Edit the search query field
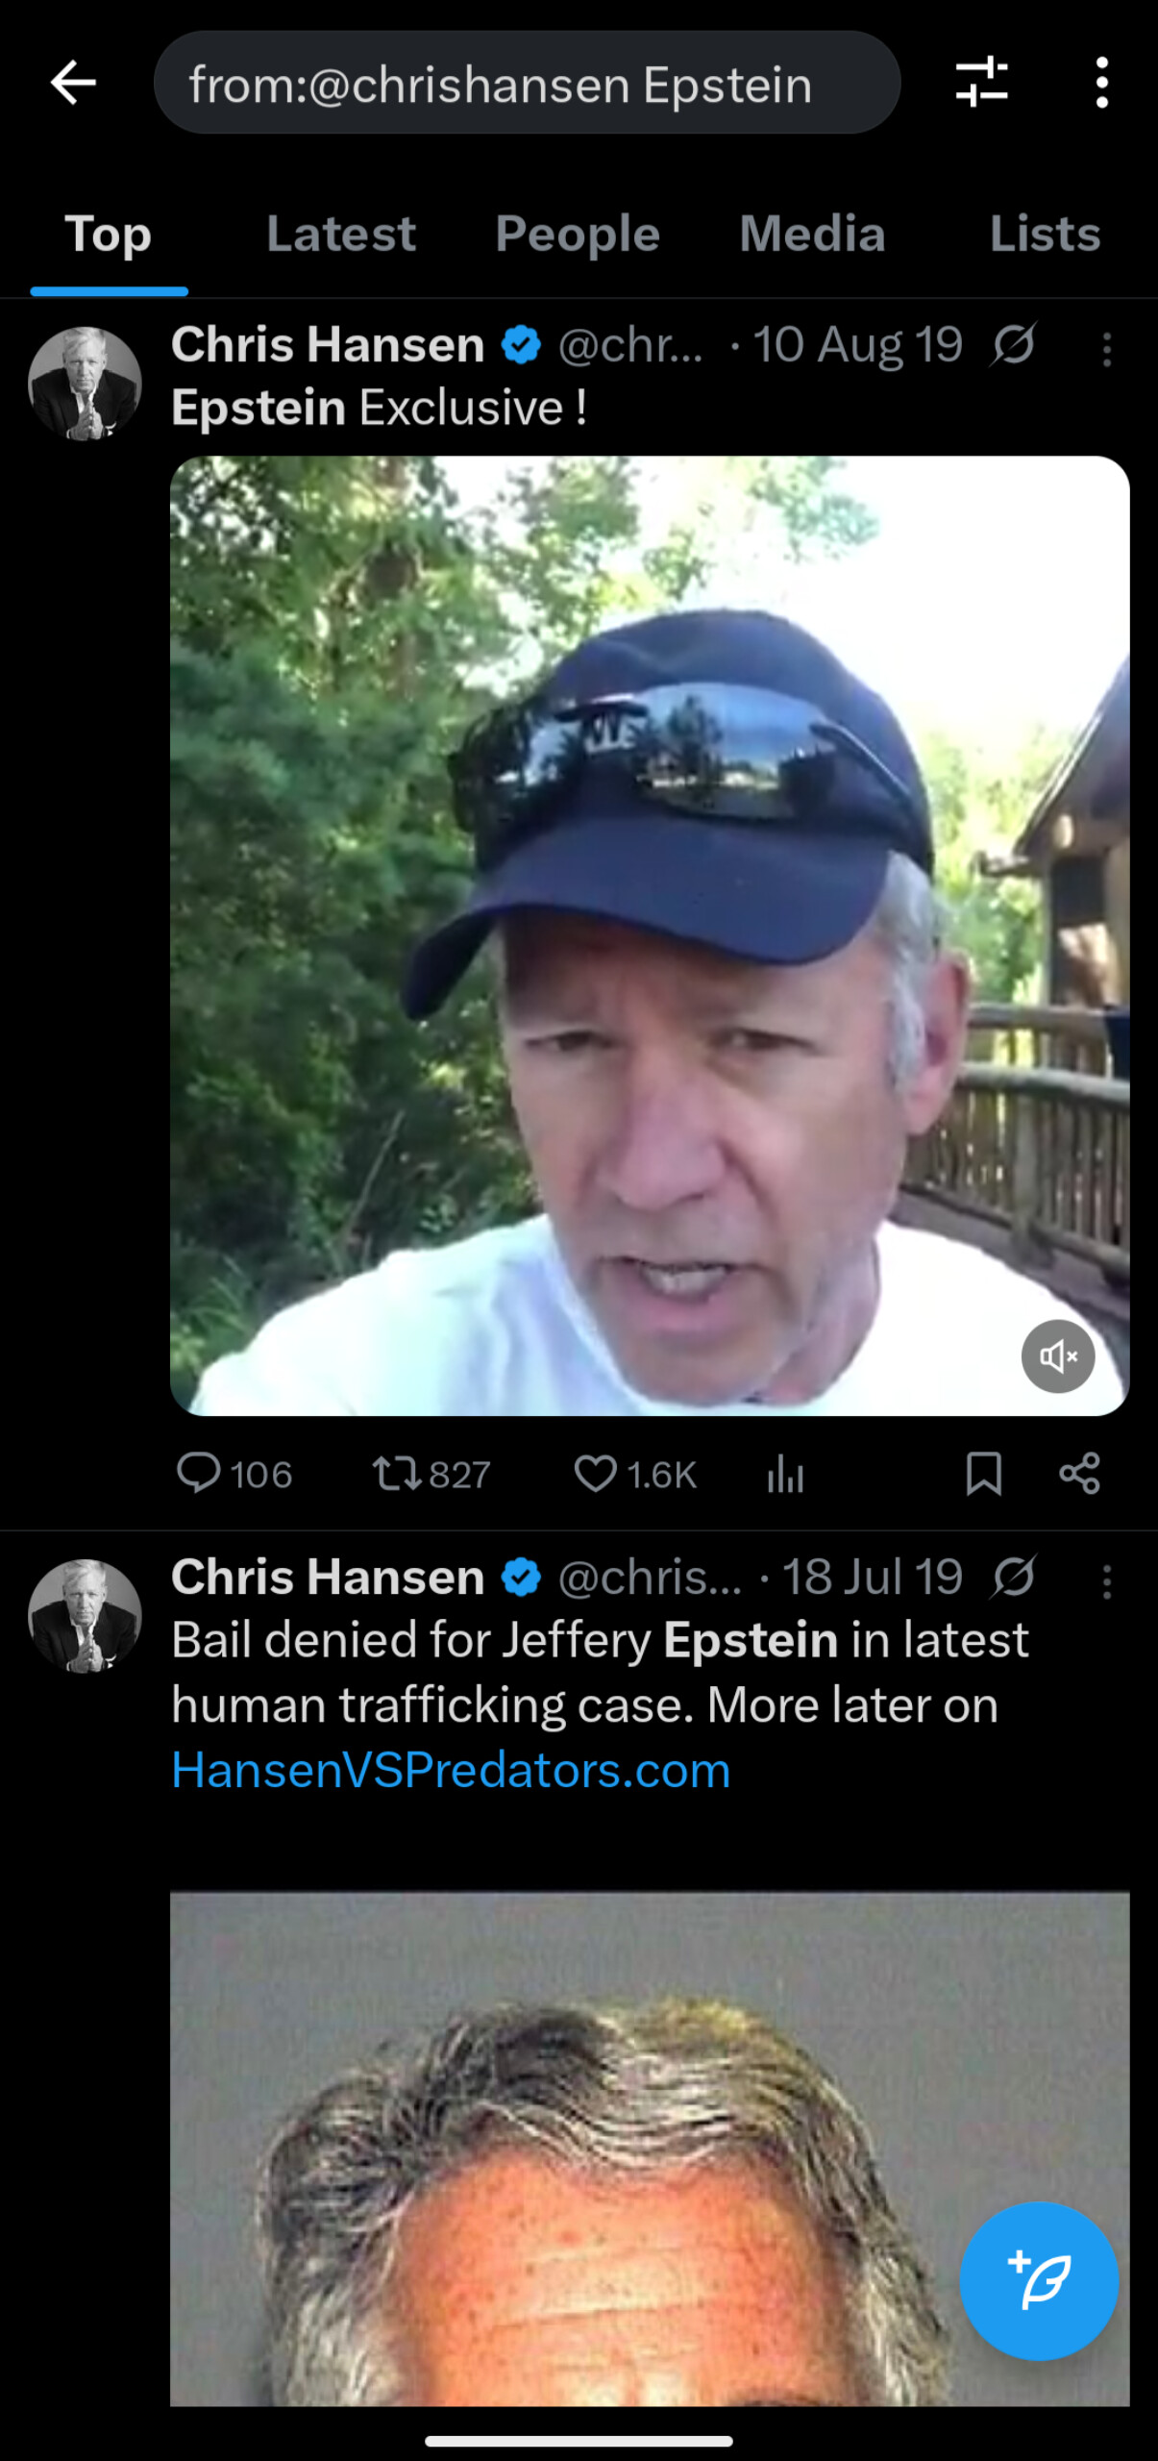This screenshot has height=2461, width=1158. point(527,83)
